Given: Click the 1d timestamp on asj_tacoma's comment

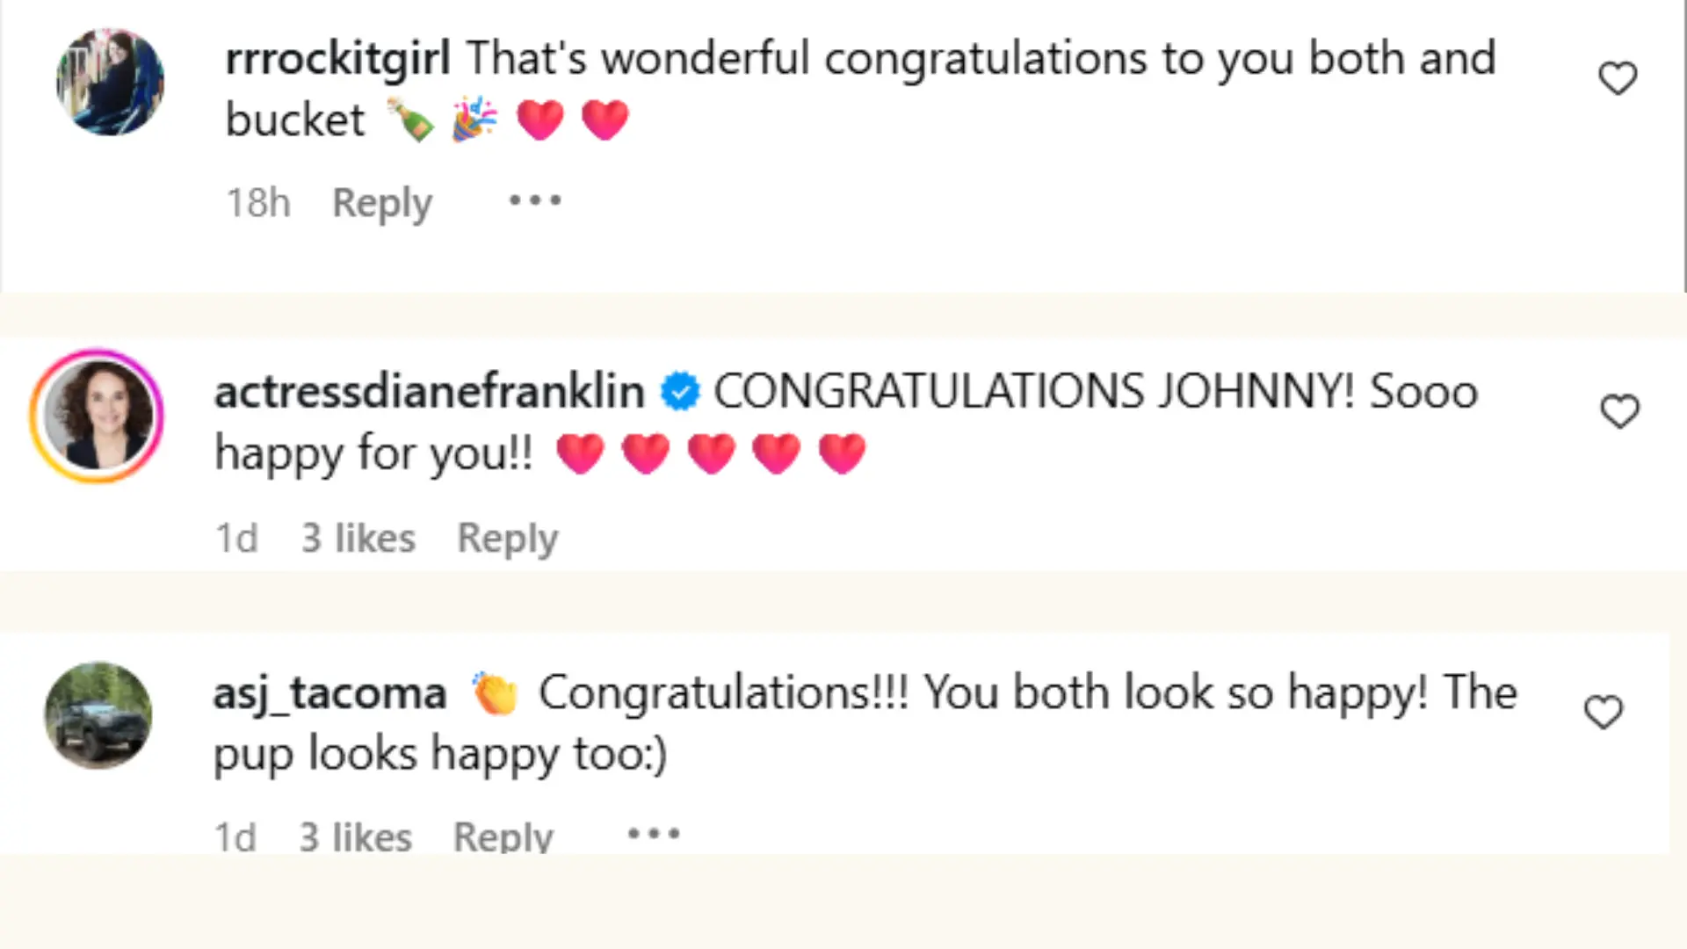Looking at the screenshot, I should coord(235,836).
